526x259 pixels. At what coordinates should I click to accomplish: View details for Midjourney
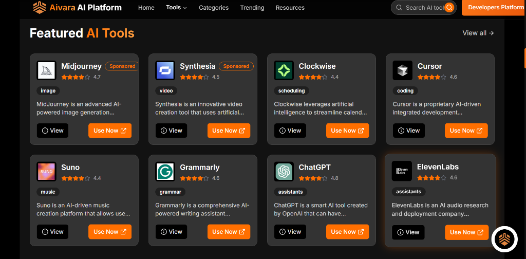(52, 131)
